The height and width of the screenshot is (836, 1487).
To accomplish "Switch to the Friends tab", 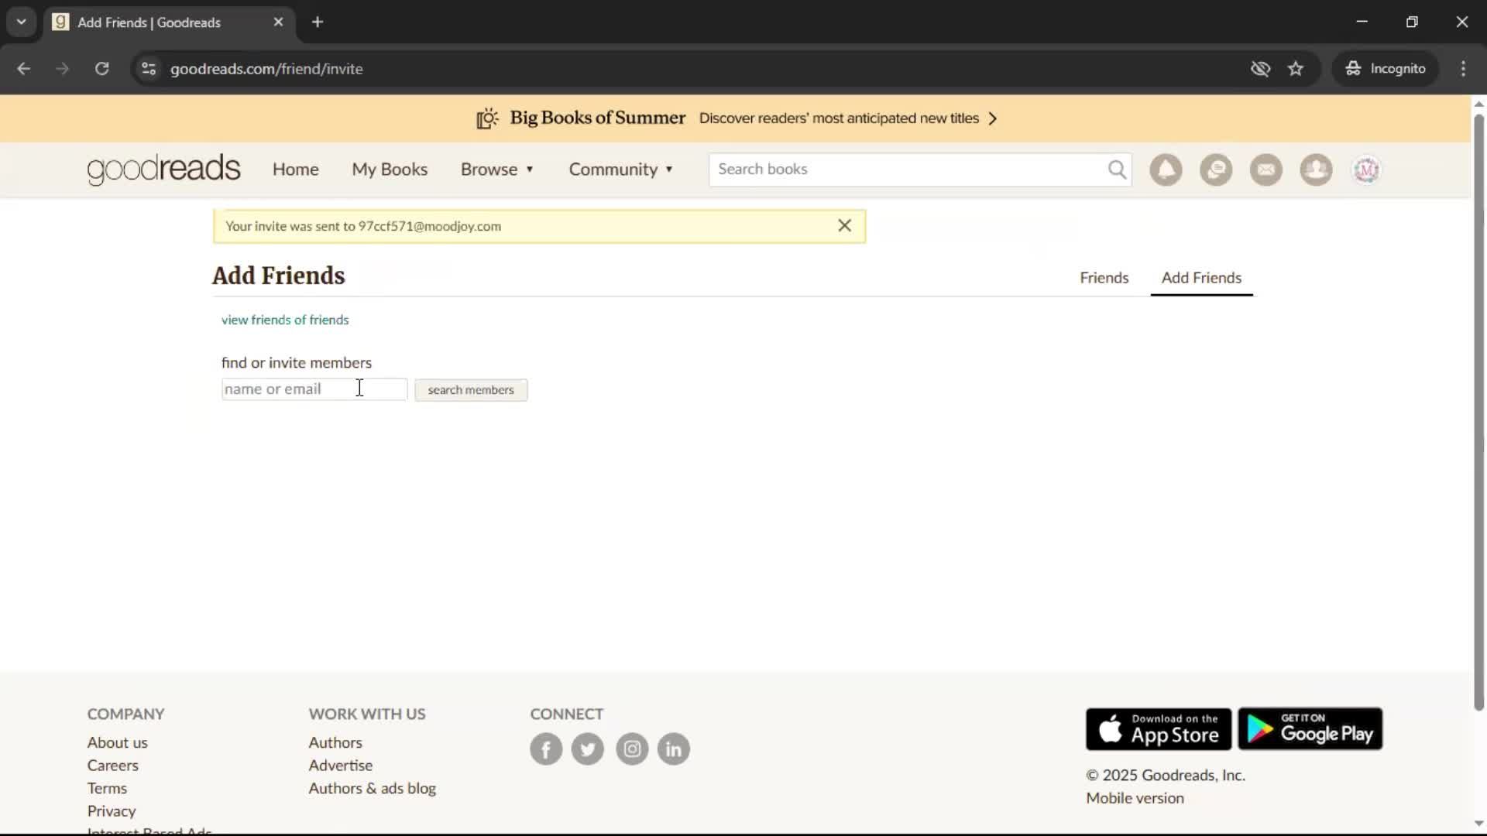I will pos(1104,278).
